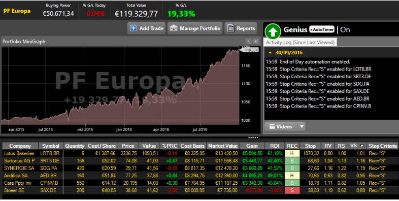Click the magnifier icon on Portfolio MiniGraph
399x201 pixels.
tap(248, 41)
